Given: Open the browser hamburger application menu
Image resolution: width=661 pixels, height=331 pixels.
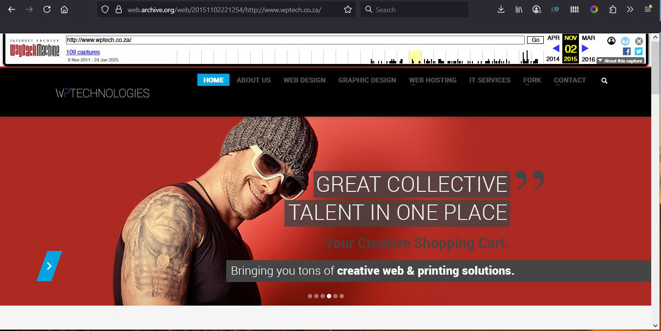Looking at the screenshot, I should (x=648, y=9).
